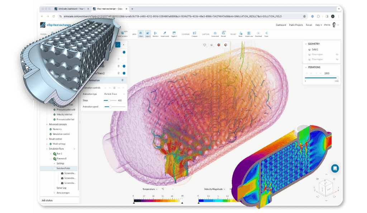This screenshot has width=367, height=213.
Task: Show the first Flow region geometry
Action: coord(337,55)
